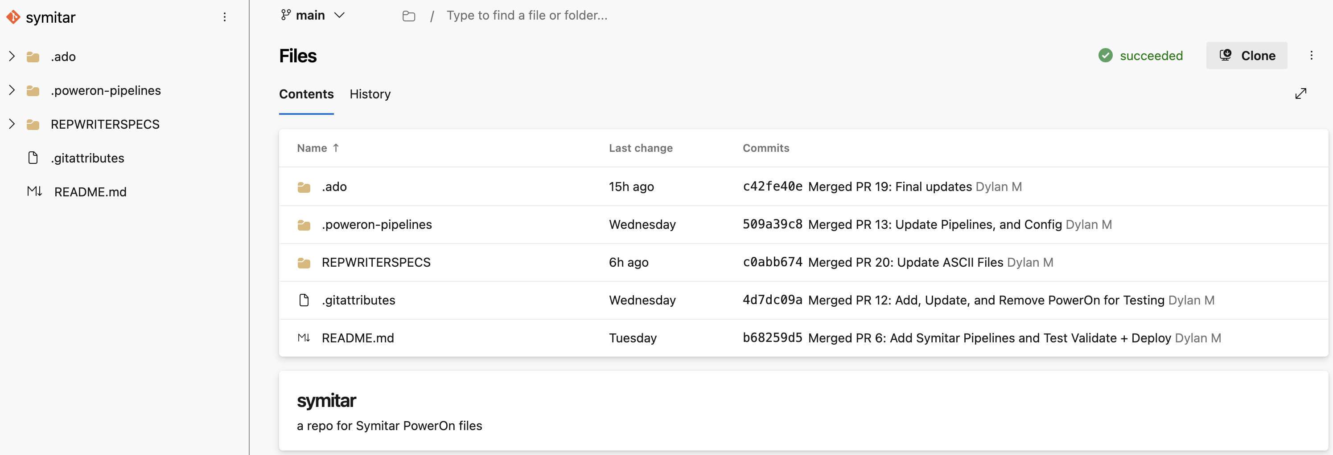Click the folder icon in the breadcrumb bar
This screenshot has width=1333, height=455.
[x=408, y=16]
